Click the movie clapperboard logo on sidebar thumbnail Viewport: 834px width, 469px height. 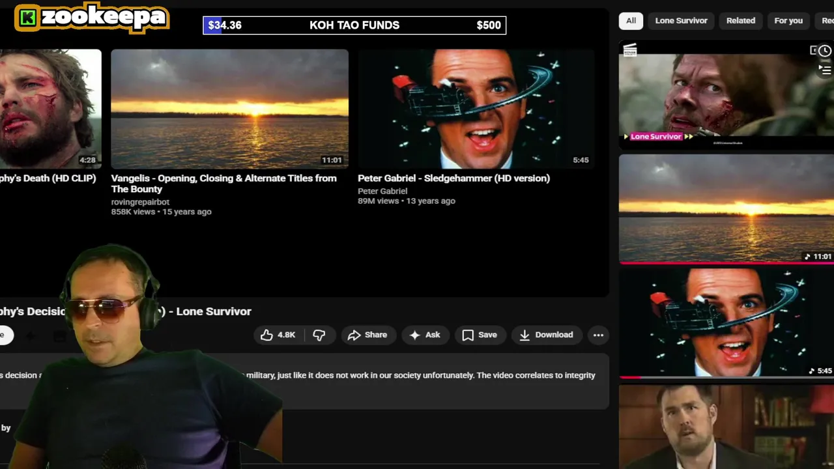[x=630, y=51]
